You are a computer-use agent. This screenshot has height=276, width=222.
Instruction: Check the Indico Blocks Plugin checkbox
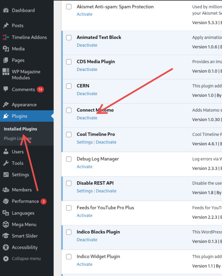click(69, 232)
